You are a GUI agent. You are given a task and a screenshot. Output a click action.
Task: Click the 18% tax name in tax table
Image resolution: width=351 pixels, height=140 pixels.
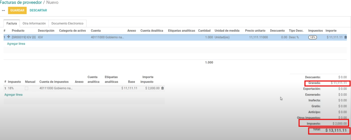[x=11, y=88]
